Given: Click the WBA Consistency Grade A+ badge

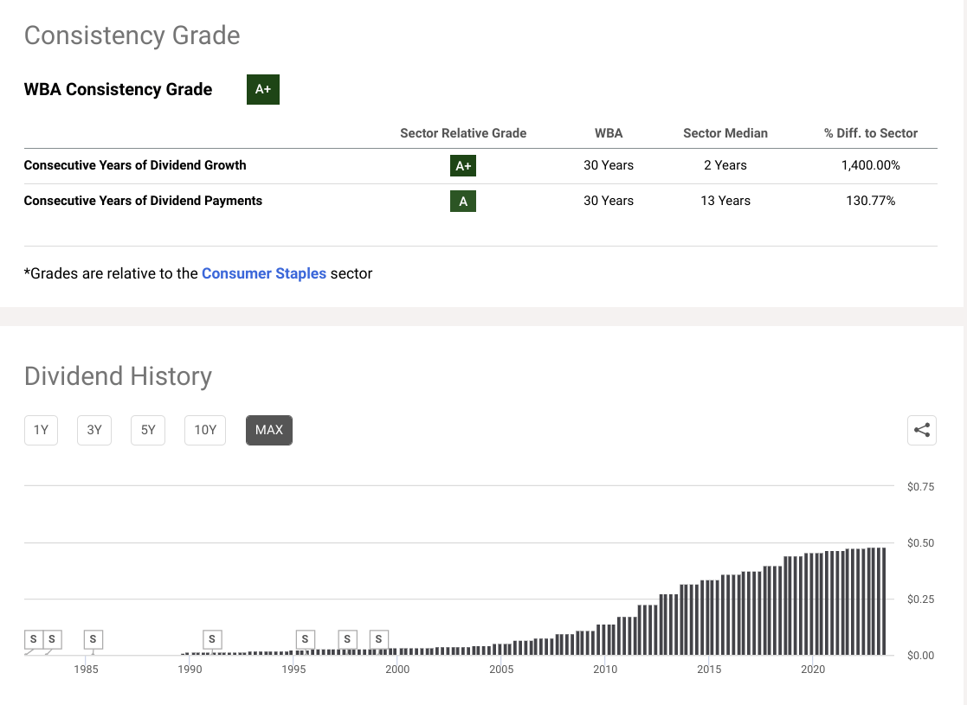Looking at the screenshot, I should [263, 89].
